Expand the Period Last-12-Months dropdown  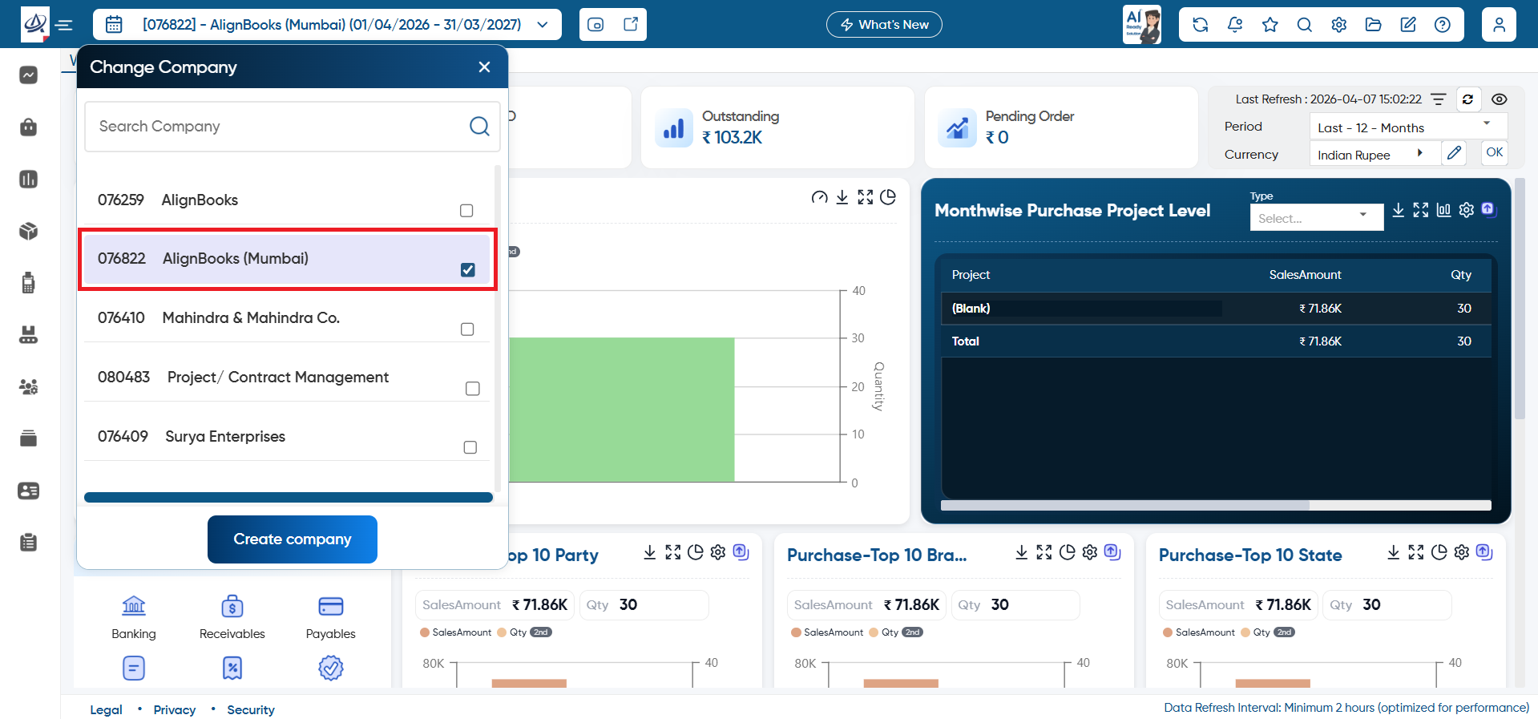click(1408, 127)
